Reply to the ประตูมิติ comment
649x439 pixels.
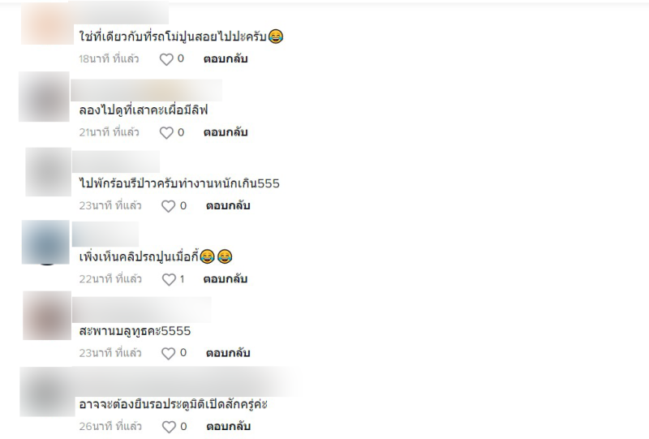(x=229, y=426)
